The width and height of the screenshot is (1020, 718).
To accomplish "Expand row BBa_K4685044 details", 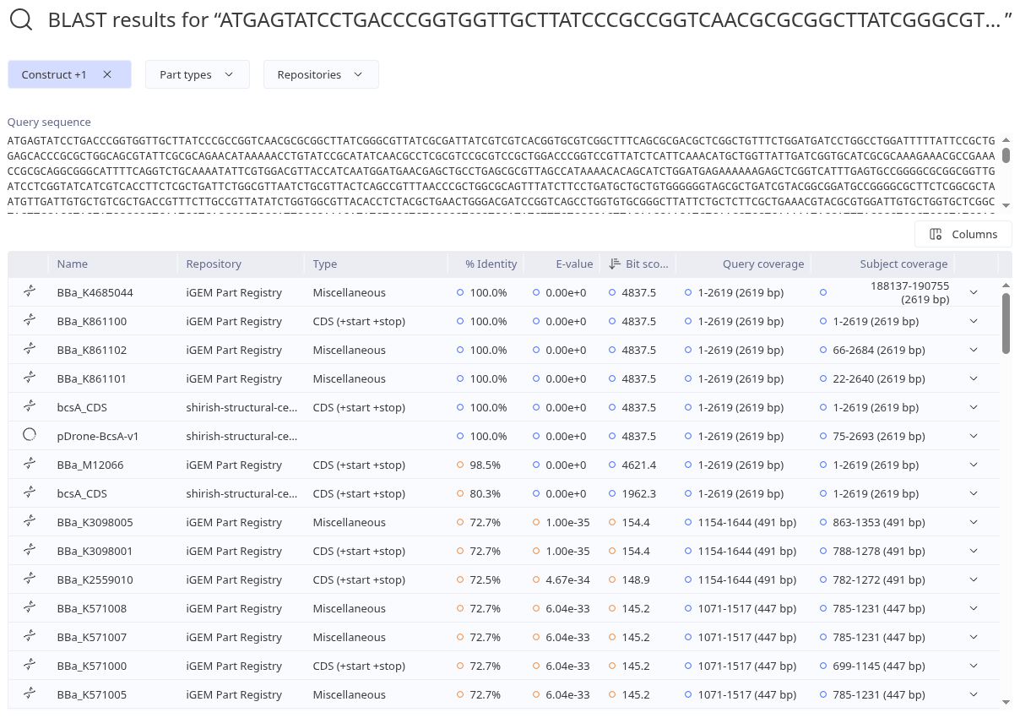I will (x=974, y=292).
